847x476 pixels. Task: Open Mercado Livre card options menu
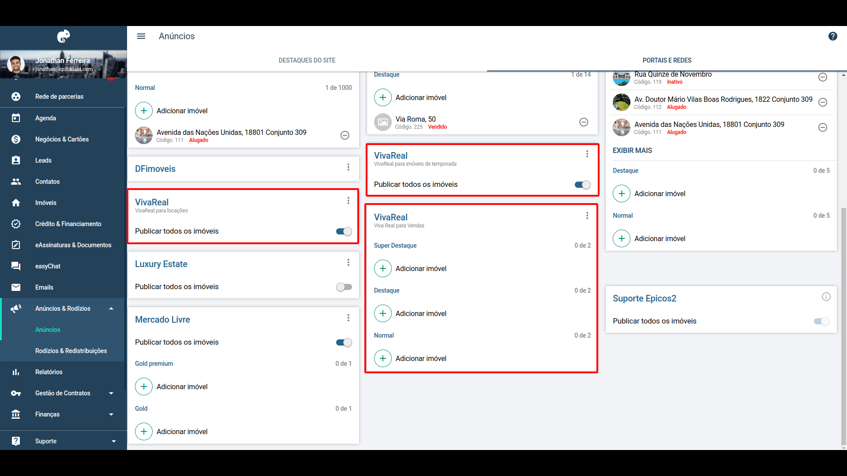pos(349,318)
